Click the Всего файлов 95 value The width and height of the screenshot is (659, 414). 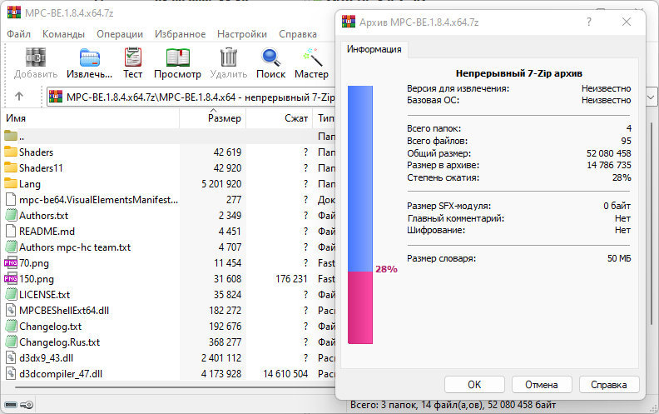[627, 141]
